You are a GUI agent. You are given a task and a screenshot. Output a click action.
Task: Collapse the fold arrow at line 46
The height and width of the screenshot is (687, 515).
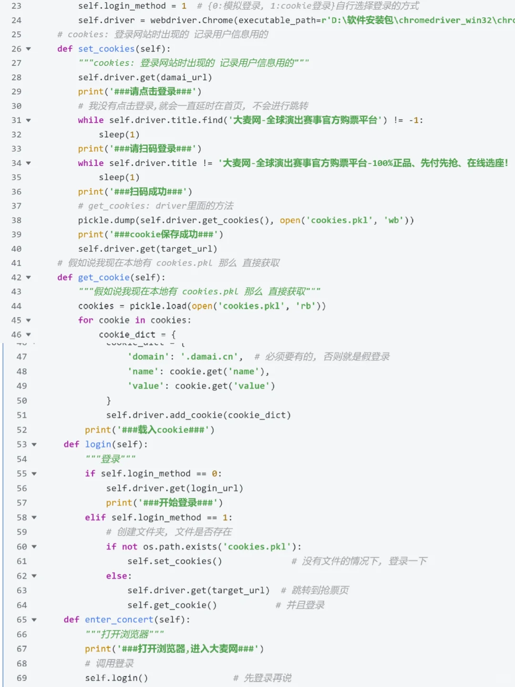pyautogui.click(x=28, y=334)
